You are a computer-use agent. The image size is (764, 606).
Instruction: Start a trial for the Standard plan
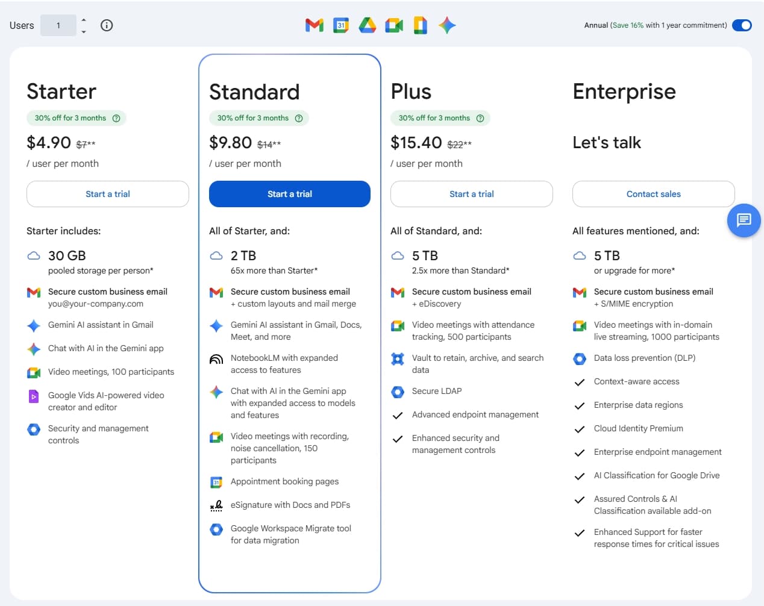click(x=290, y=194)
